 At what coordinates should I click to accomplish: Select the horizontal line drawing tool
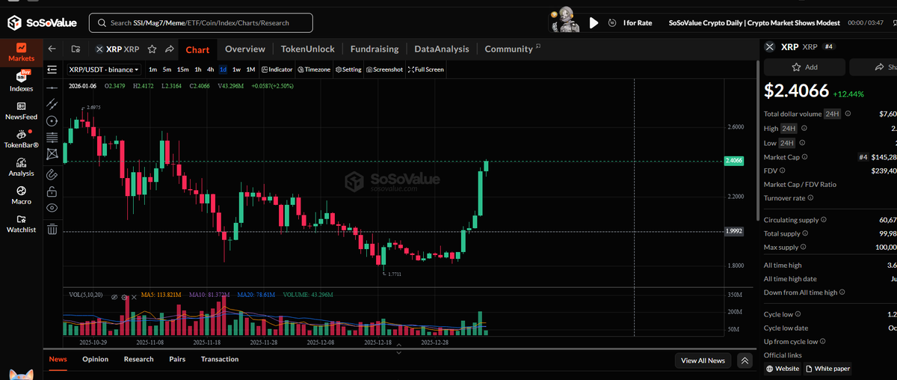pyautogui.click(x=52, y=87)
